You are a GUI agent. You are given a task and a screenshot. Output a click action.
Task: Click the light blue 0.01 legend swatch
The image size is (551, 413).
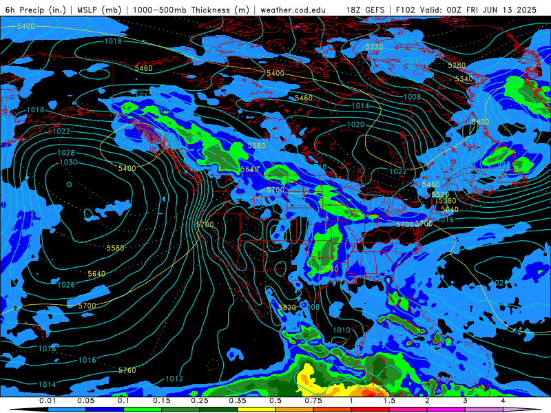click(67, 410)
